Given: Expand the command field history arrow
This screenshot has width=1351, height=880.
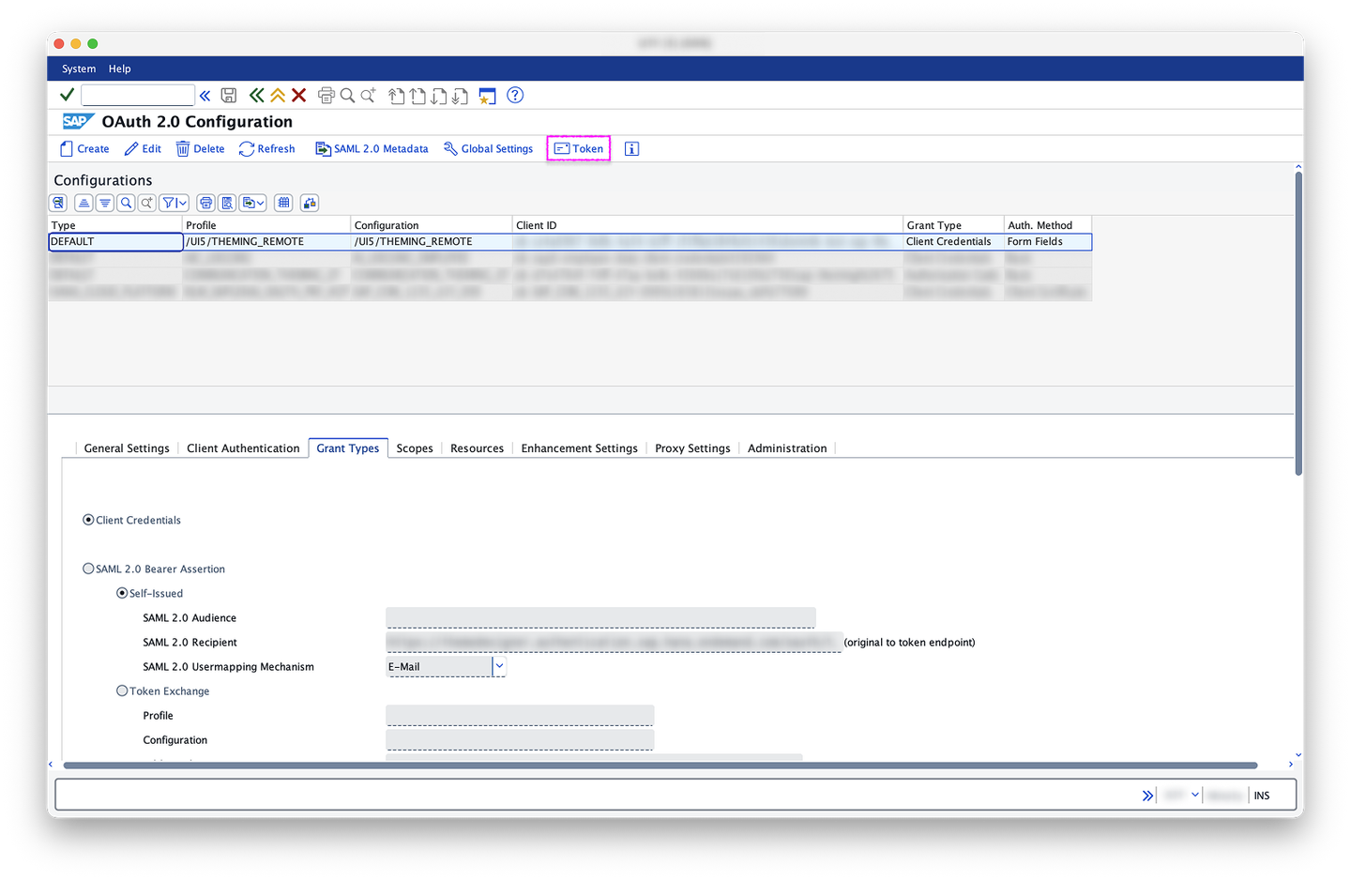Looking at the screenshot, I should [x=205, y=96].
